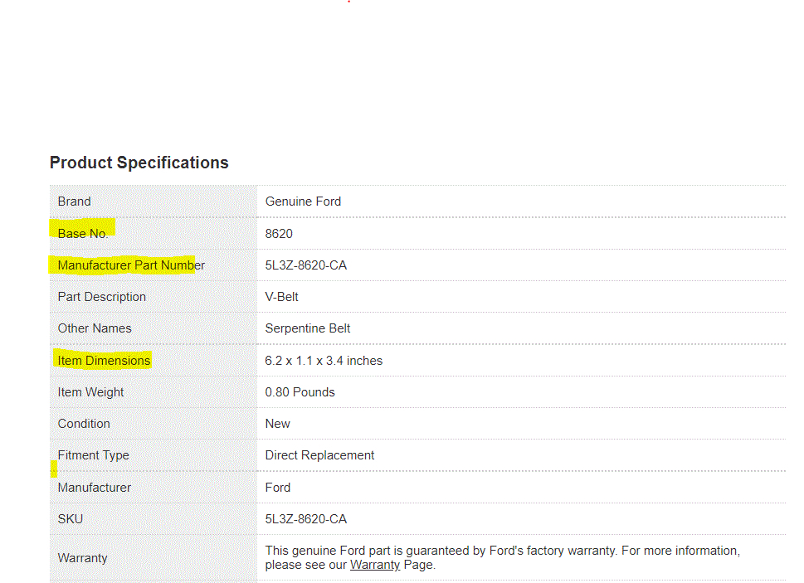Click the Genuine Ford brand value
Viewport: 804px width, 583px height.
click(303, 202)
